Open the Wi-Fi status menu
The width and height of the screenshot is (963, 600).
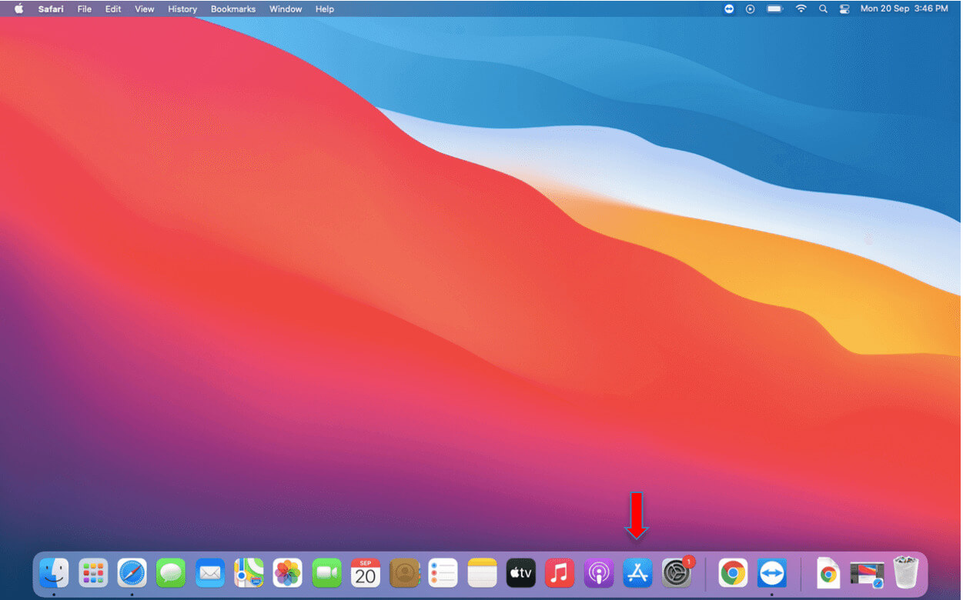[x=801, y=9]
